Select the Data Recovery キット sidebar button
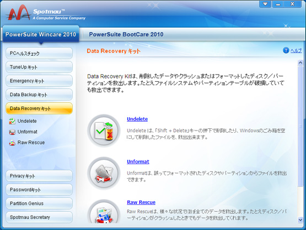The image size is (306, 230). (x=39, y=108)
